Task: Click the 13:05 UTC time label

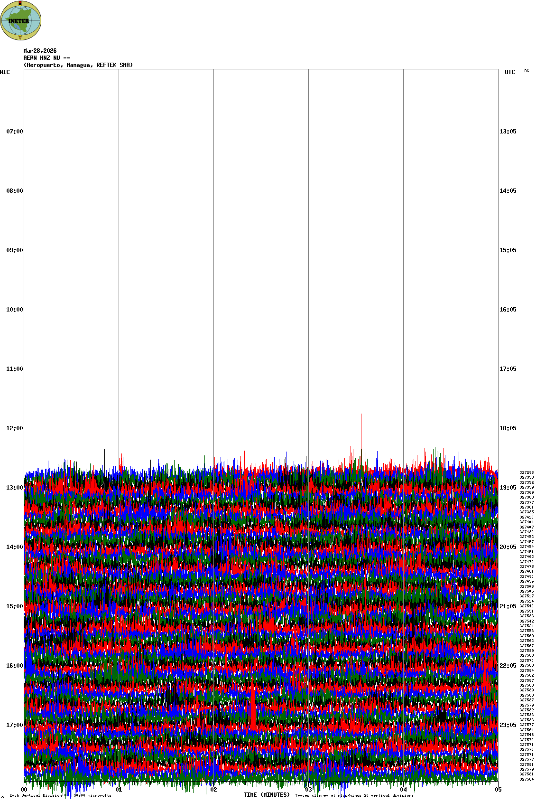Action: (508, 132)
